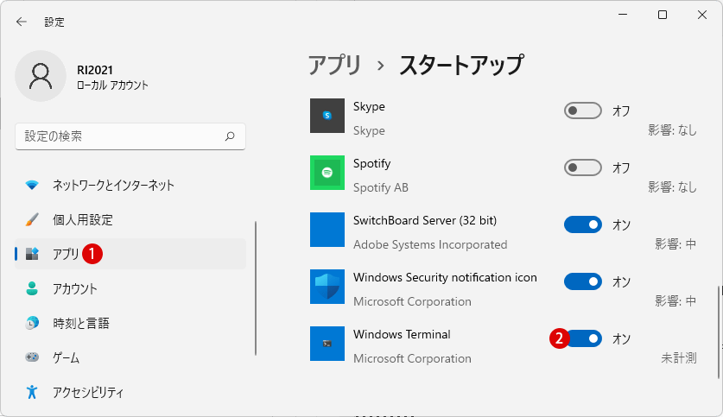
Task: Click Adobe Systems Incorporated publisher text
Action: click(x=430, y=244)
